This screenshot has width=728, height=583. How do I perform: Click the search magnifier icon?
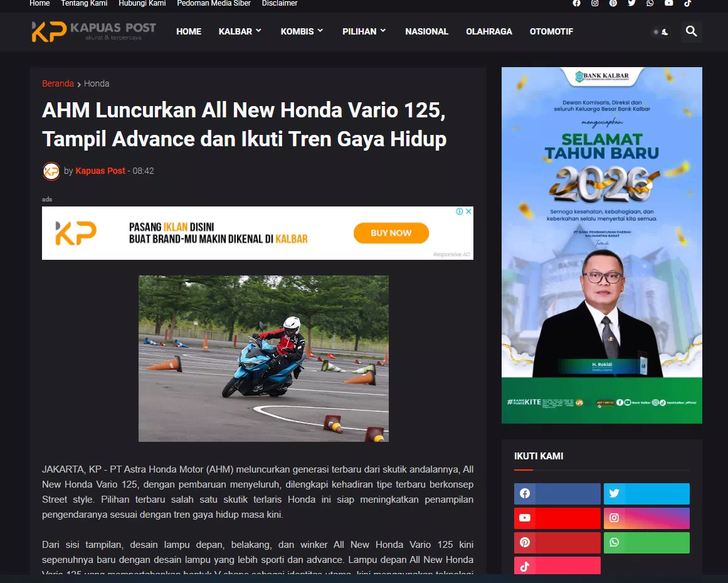pos(692,31)
